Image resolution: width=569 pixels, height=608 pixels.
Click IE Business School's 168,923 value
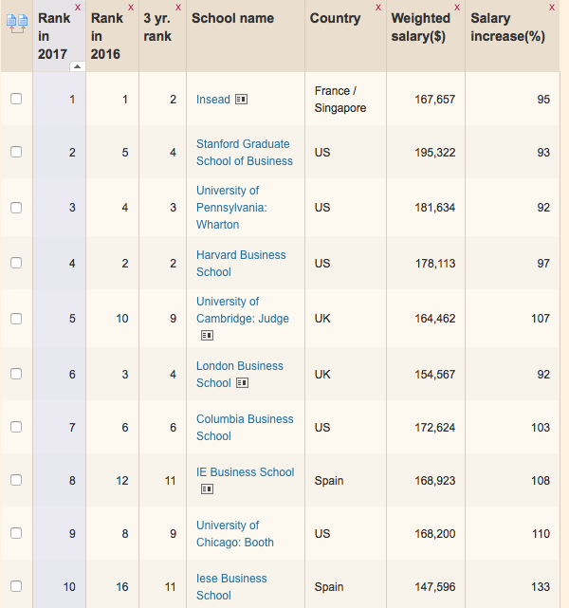coord(435,481)
